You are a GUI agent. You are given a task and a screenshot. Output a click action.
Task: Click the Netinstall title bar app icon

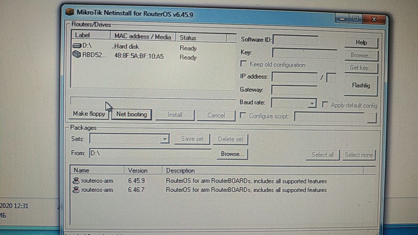click(x=69, y=12)
